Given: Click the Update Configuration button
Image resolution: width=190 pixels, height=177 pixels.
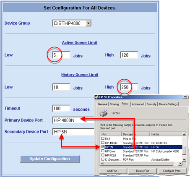Looking at the screenshot, I should (50, 159).
